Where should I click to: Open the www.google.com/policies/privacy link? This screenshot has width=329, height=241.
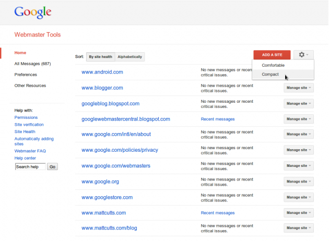click(x=120, y=150)
